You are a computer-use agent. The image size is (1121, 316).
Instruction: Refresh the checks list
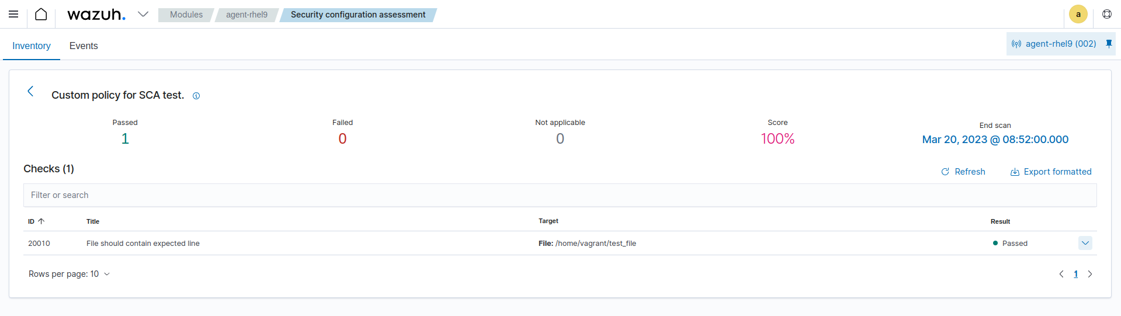tap(963, 172)
